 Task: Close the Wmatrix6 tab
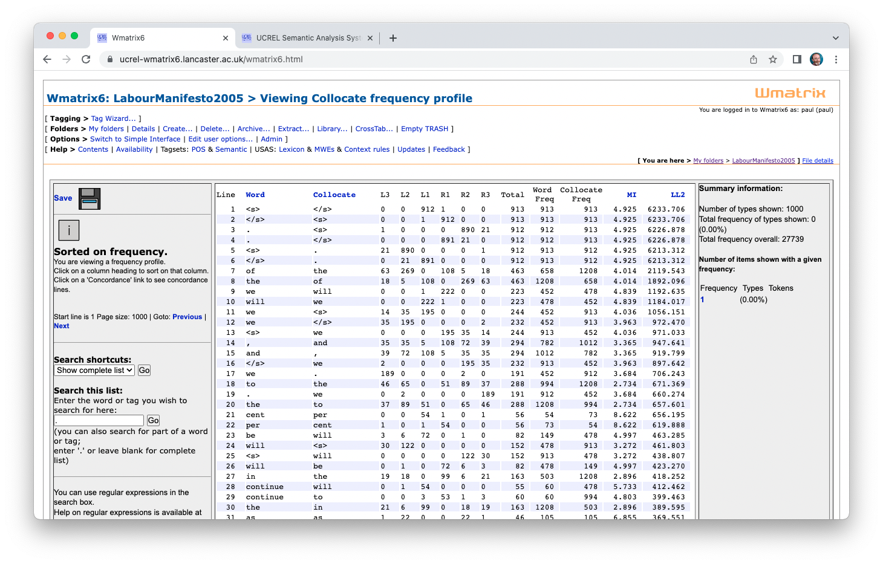point(226,38)
